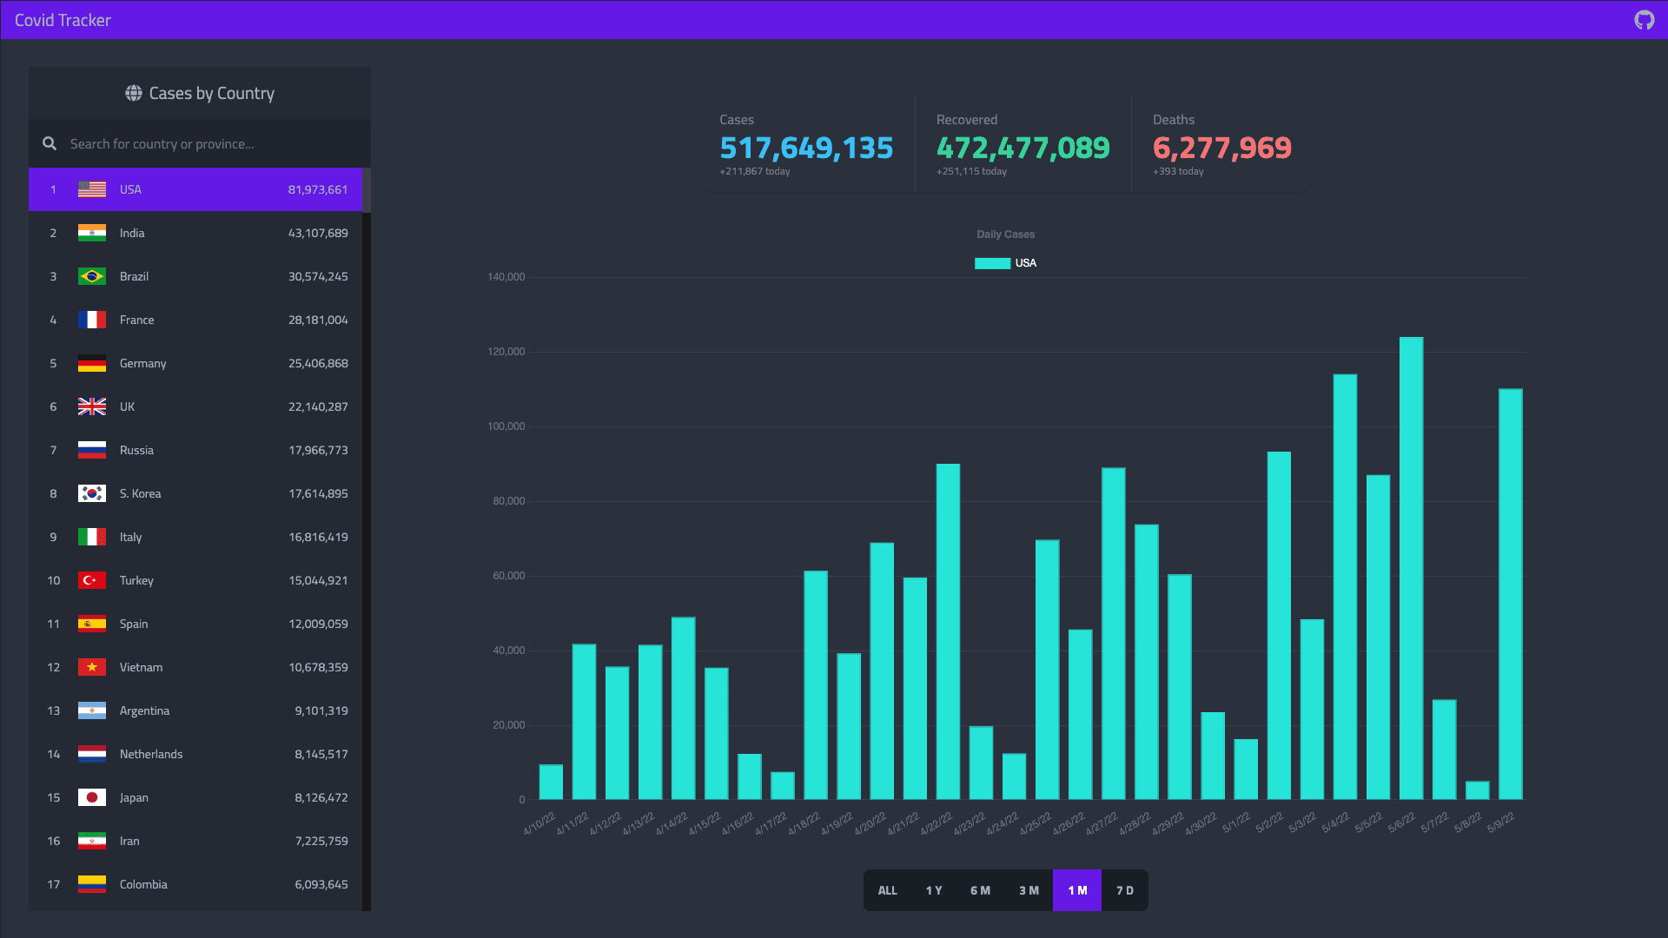Click the chart bar for 5/9/22
The image size is (1668, 938).
pos(1510,594)
